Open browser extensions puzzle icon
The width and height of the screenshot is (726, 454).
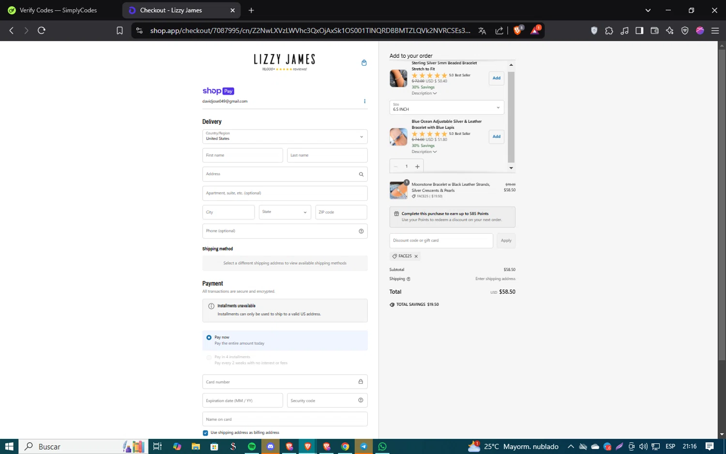pos(609,30)
